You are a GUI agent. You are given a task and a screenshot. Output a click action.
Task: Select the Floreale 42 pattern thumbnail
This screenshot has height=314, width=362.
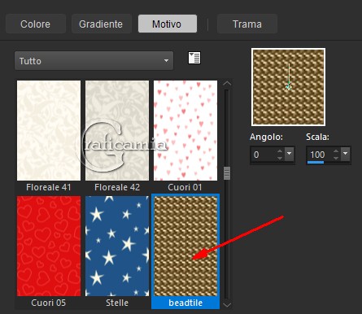117,130
